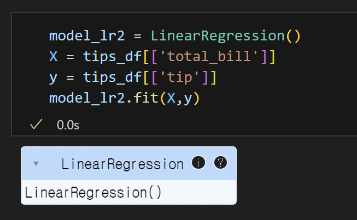Click the 'total_bill' string in the code
The image size is (357, 220).
[209, 56]
